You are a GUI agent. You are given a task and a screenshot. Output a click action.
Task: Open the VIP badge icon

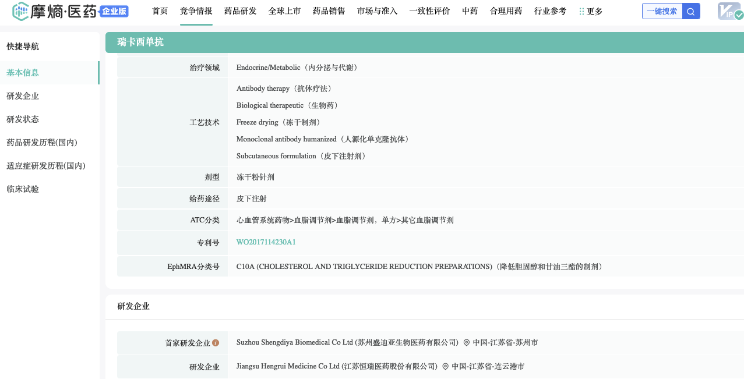point(730,11)
